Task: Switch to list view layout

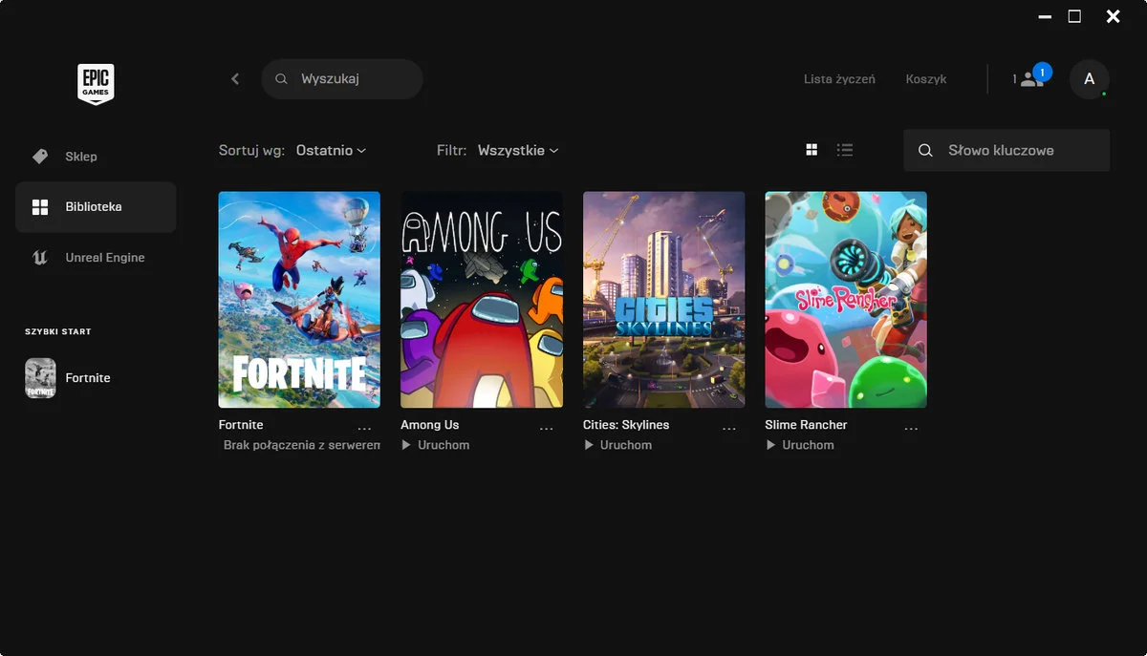Action: 845,150
